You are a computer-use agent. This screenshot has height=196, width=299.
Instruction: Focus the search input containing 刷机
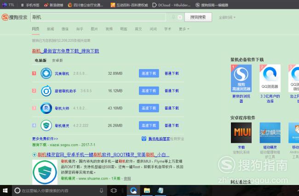pos(98,17)
